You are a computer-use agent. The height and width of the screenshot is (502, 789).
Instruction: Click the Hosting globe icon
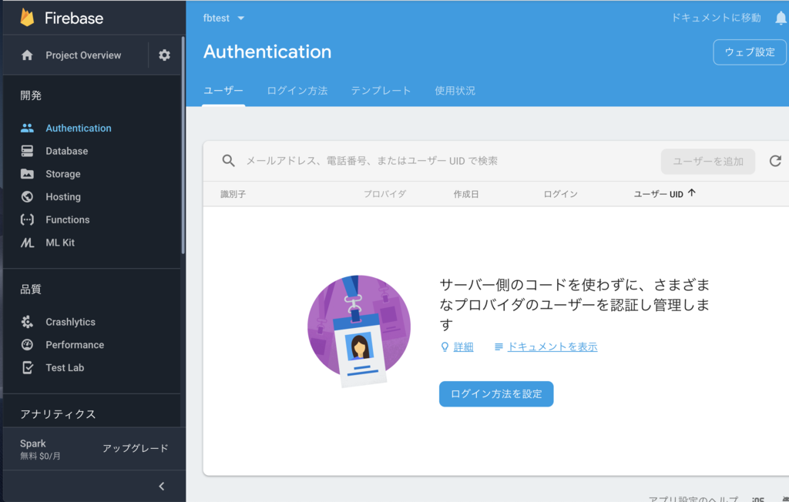coord(27,196)
